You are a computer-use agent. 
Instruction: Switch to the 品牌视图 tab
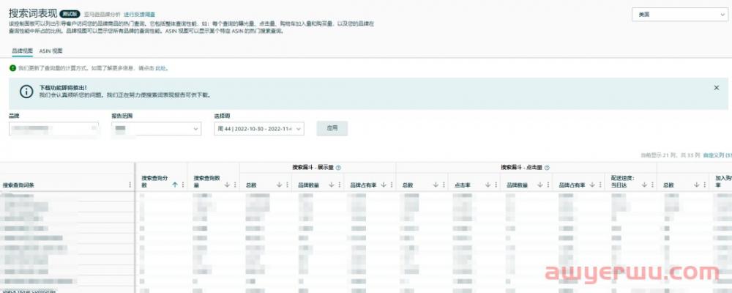pyautogui.click(x=23, y=51)
